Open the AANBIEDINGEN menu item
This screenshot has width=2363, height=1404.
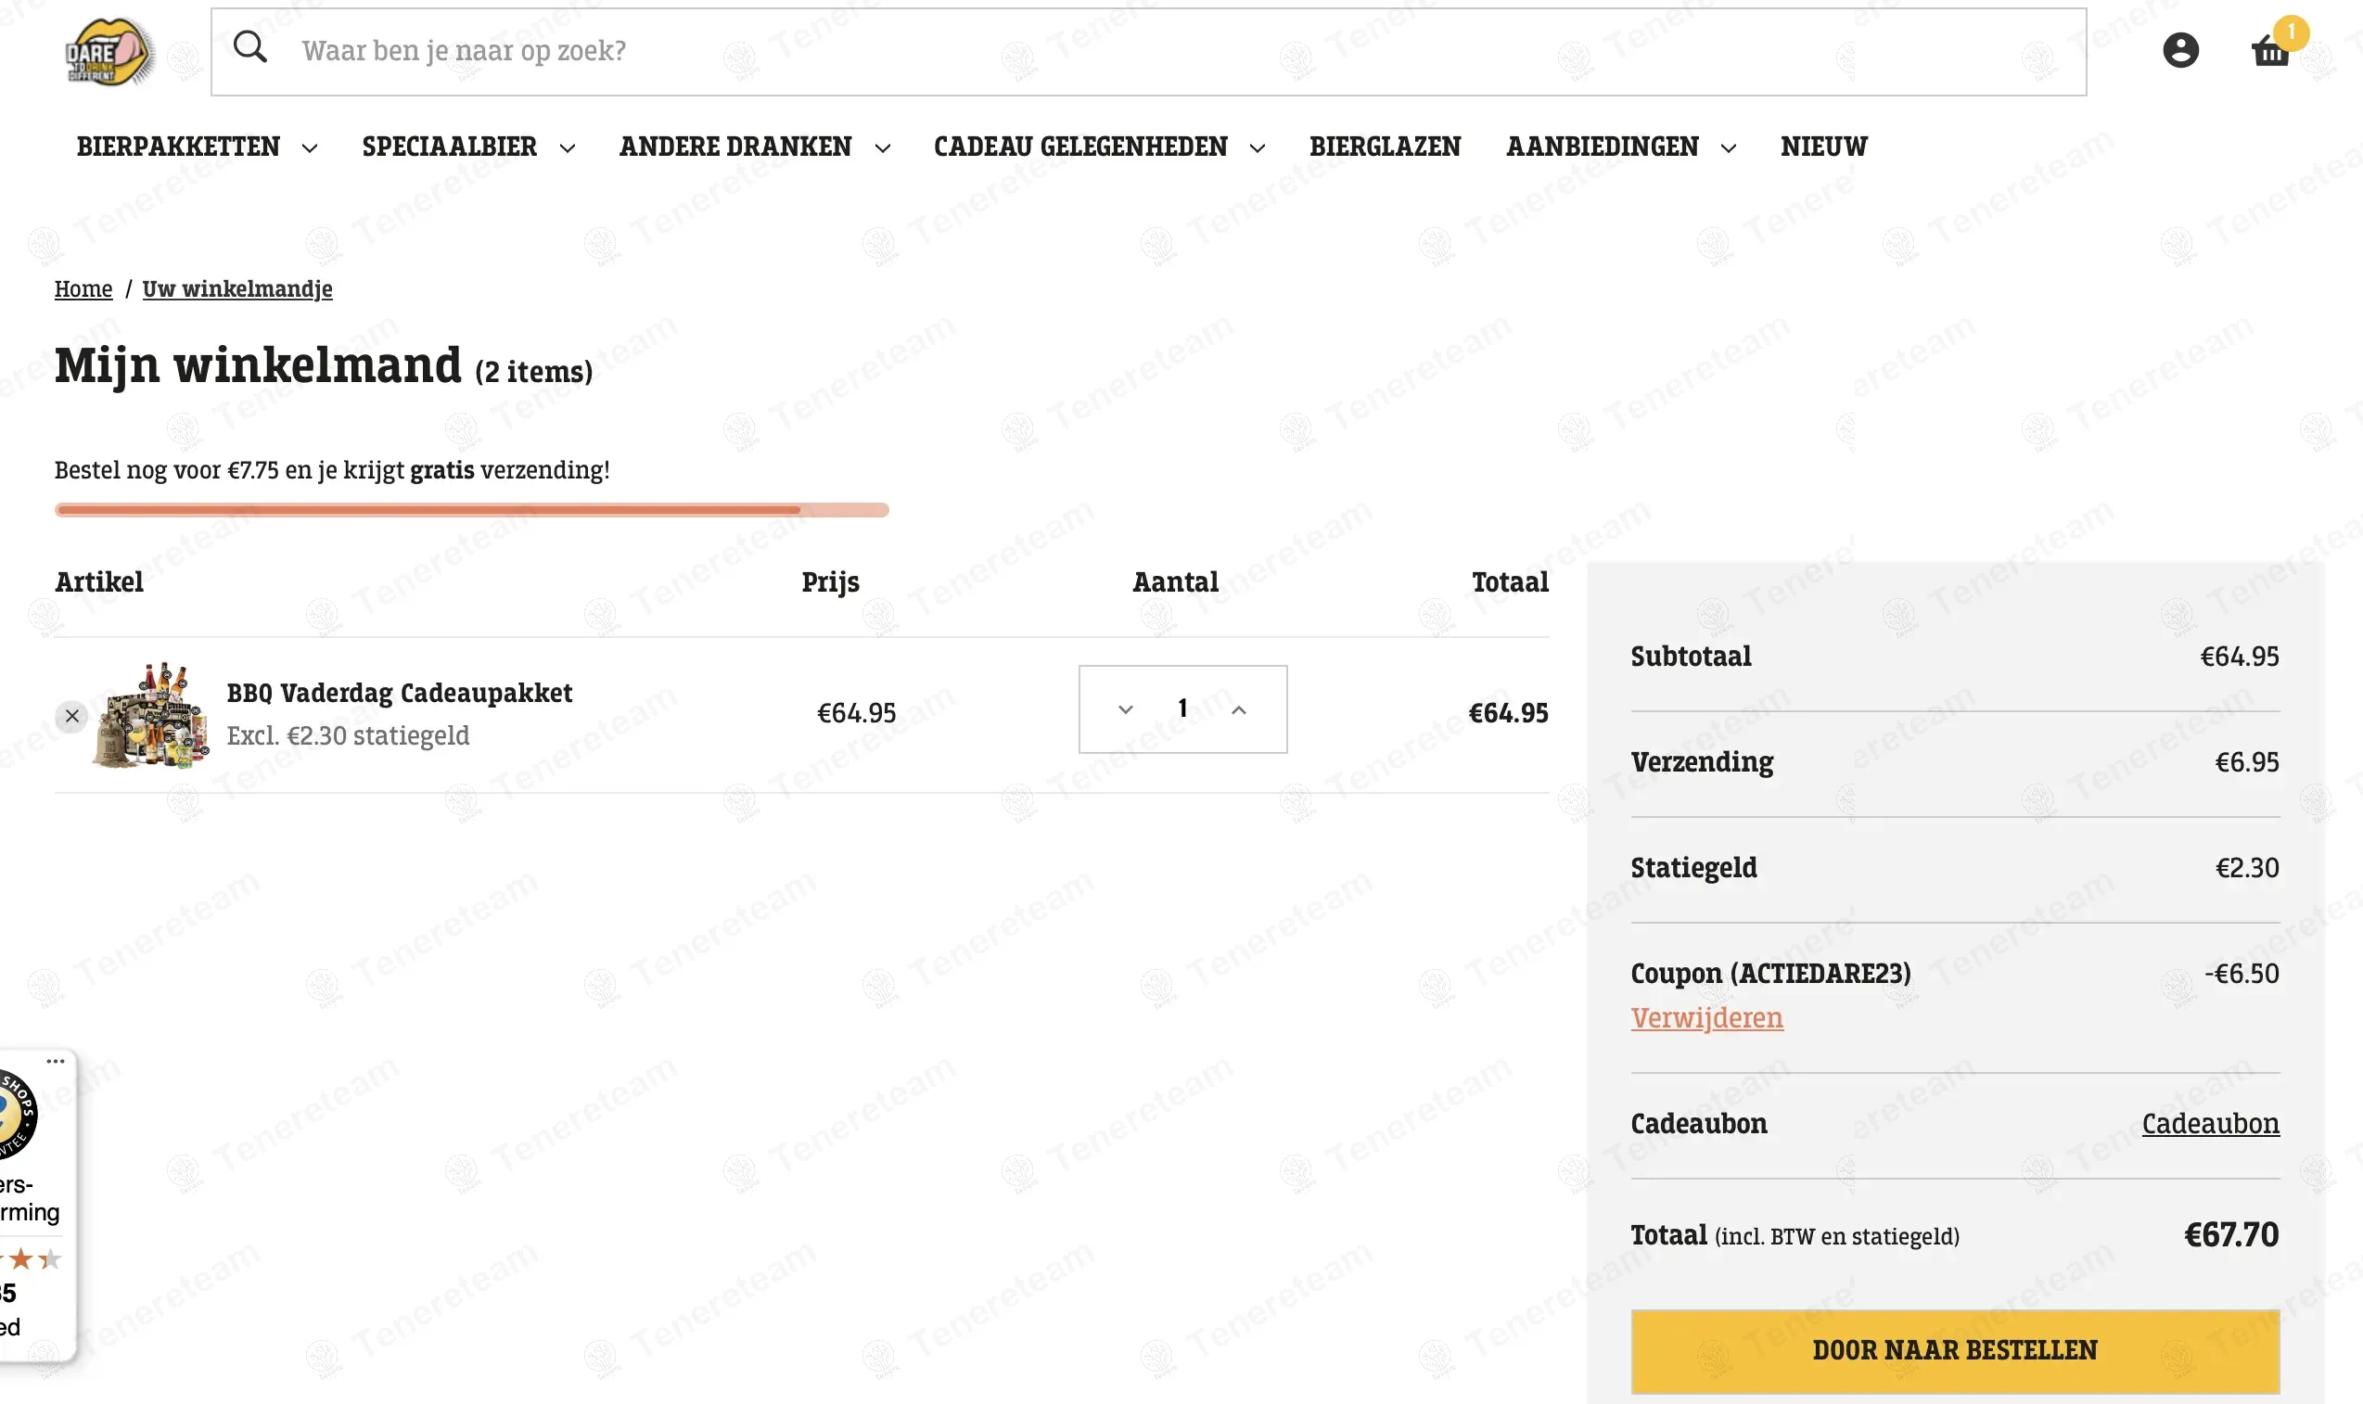(x=1603, y=147)
